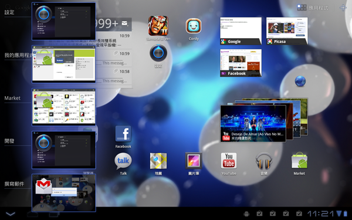Image resolution: width=352 pixels, height=220 pixels.
Task: Tap the Android debugging notification icon
Action: point(246,214)
